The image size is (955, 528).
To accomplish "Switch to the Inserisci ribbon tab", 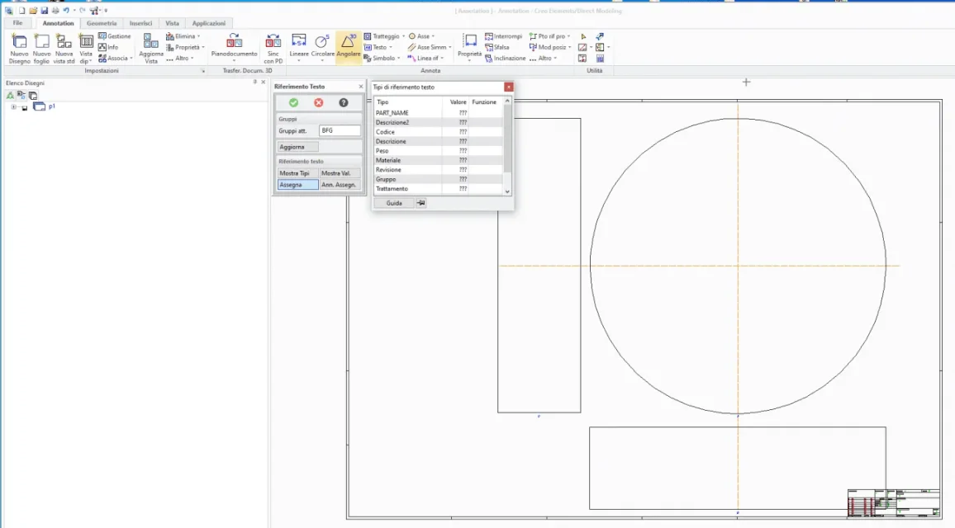I will 140,23.
